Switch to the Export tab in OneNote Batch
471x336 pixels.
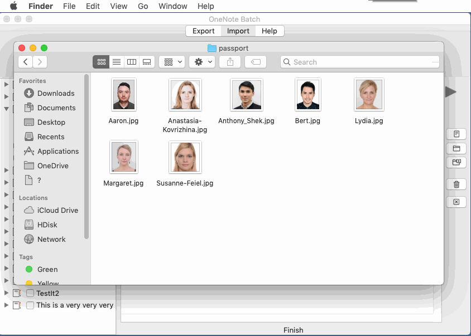pos(203,31)
